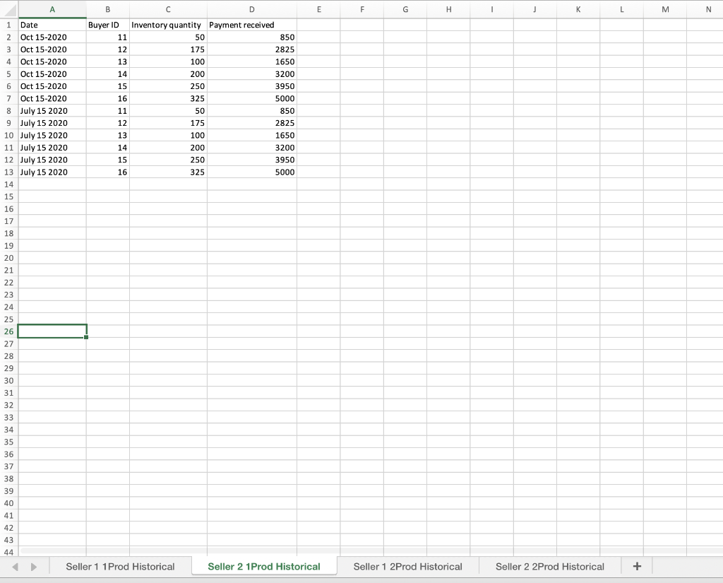Image resolution: width=723 pixels, height=583 pixels.
Task: Add a new worksheet with the plus button
Action: point(637,566)
